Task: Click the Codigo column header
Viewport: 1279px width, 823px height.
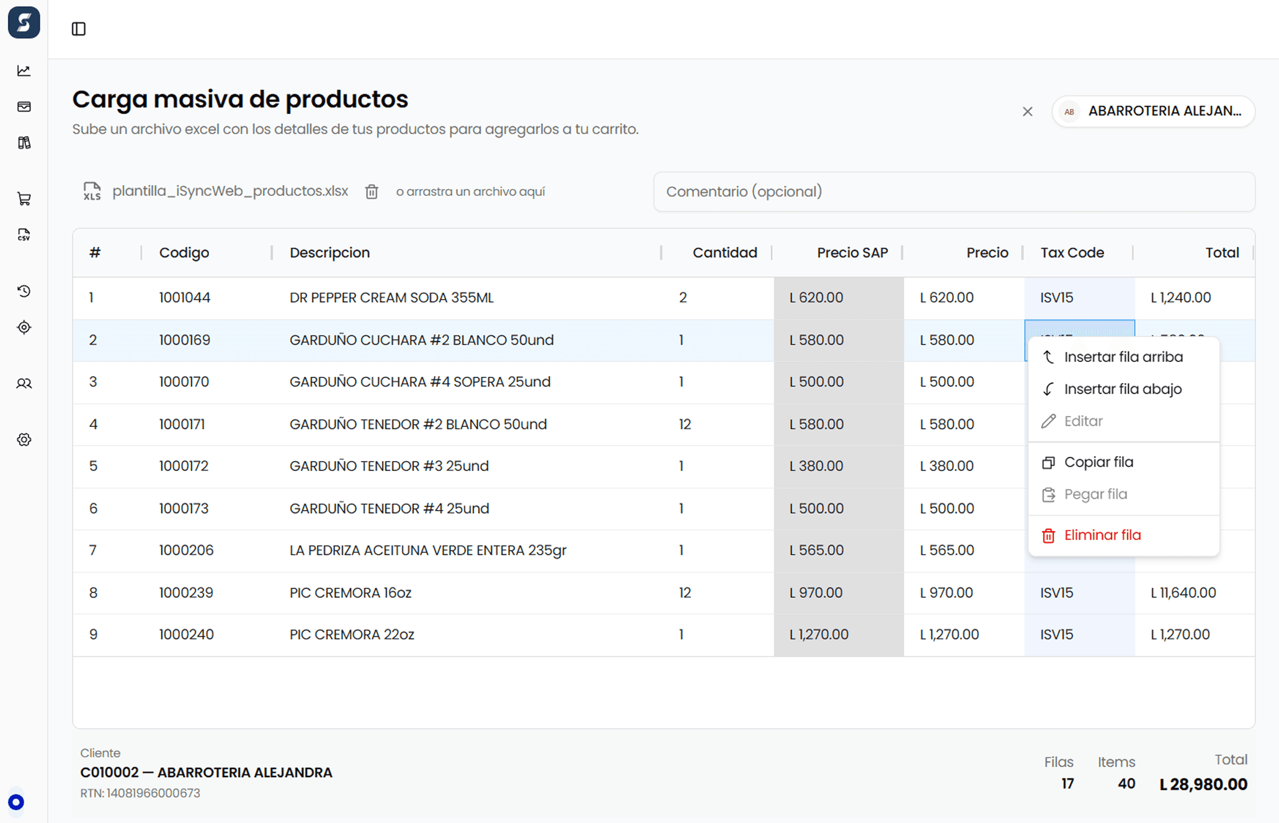Action: click(184, 253)
